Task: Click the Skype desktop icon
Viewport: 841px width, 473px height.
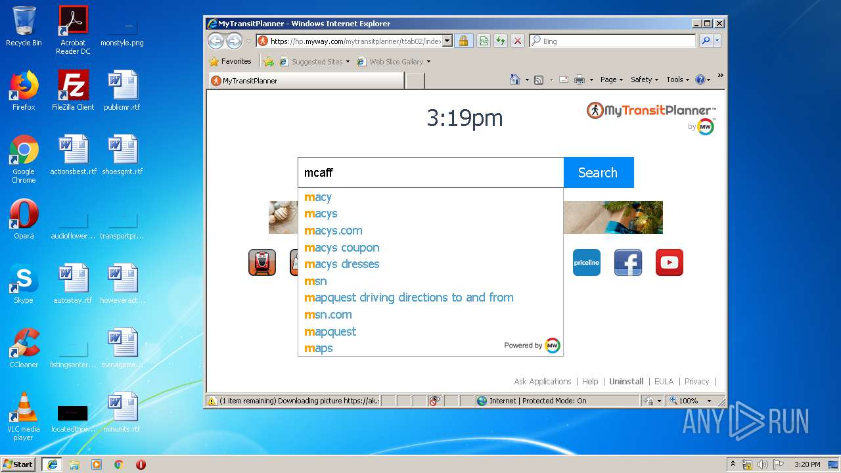Action: [x=24, y=284]
